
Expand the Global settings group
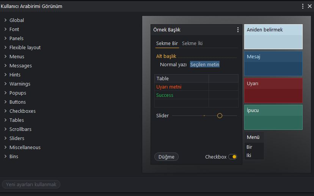pos(5,20)
